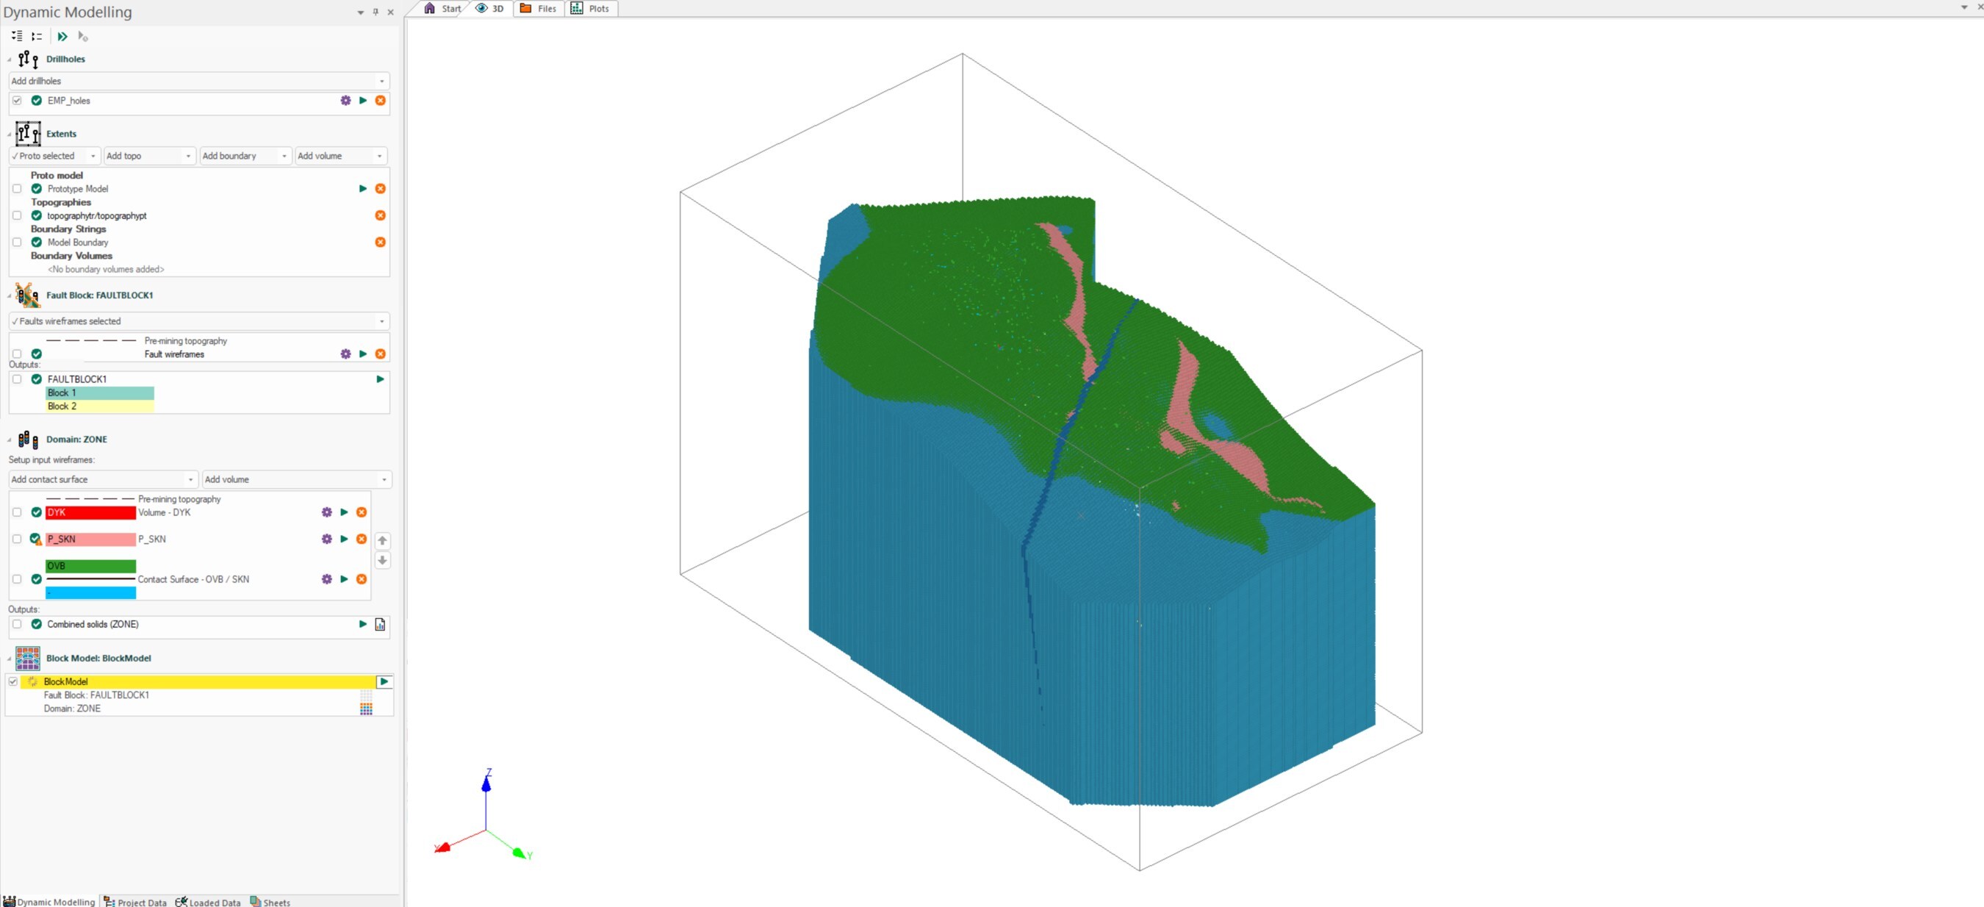Click the run-all double arrow icon

tap(62, 36)
